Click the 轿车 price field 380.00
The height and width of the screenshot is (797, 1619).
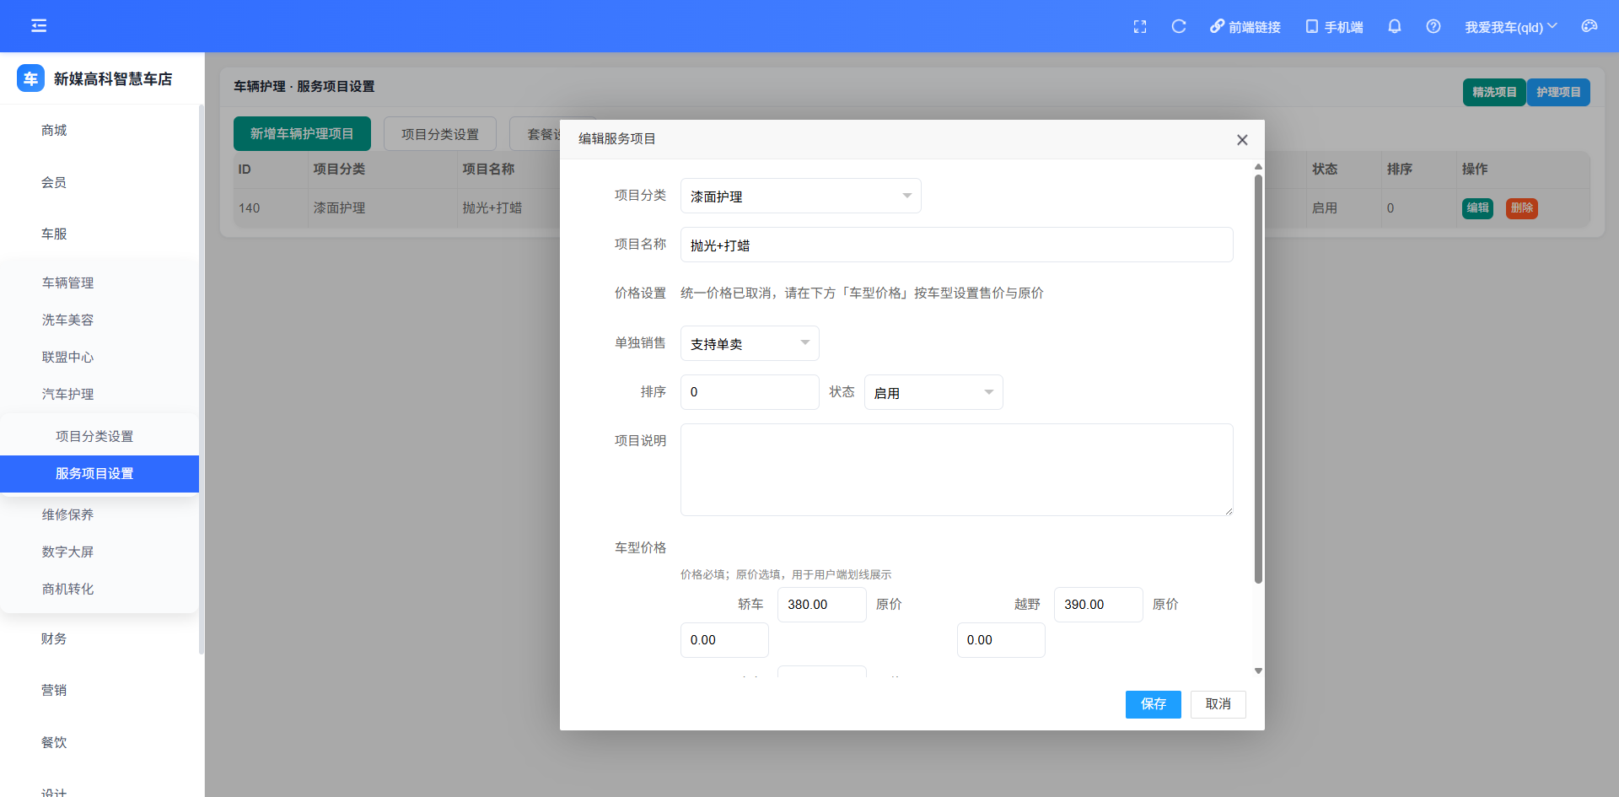[x=822, y=605]
